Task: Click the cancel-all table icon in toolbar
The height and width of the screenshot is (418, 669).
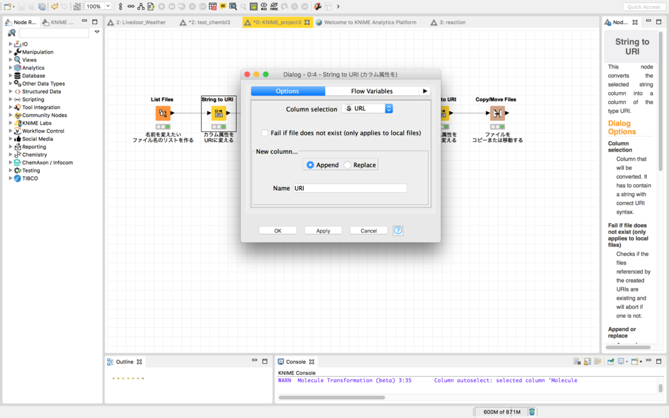Action: coord(212,7)
